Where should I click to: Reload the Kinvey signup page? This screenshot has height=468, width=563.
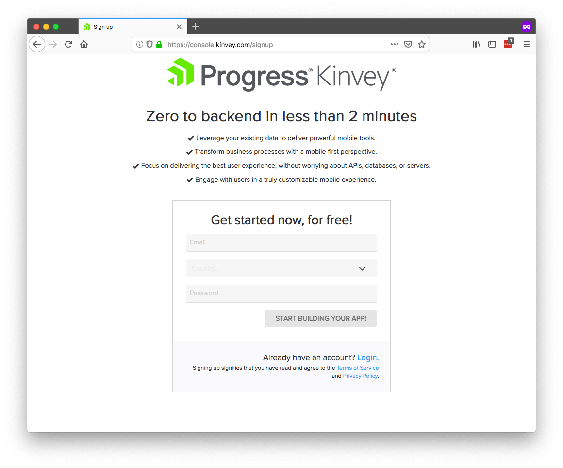(68, 44)
